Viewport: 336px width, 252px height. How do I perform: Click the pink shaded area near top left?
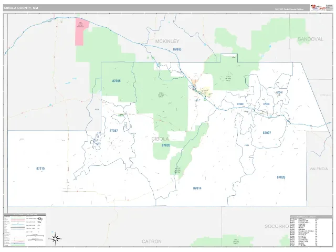pyautogui.click(x=81, y=31)
